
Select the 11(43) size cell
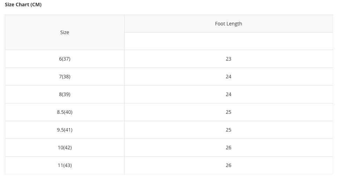(x=65, y=165)
